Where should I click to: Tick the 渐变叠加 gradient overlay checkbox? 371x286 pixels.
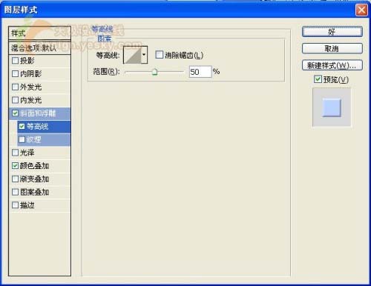15,179
